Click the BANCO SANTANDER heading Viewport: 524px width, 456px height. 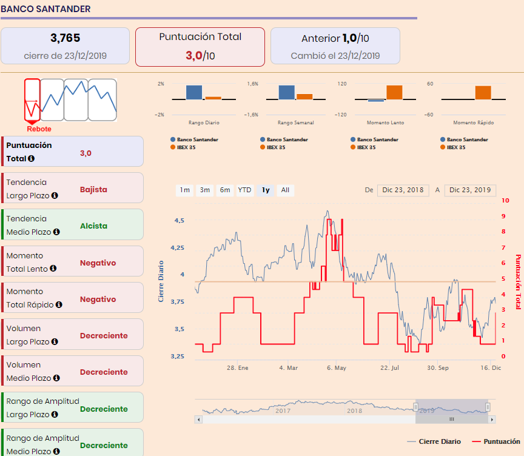45,9
